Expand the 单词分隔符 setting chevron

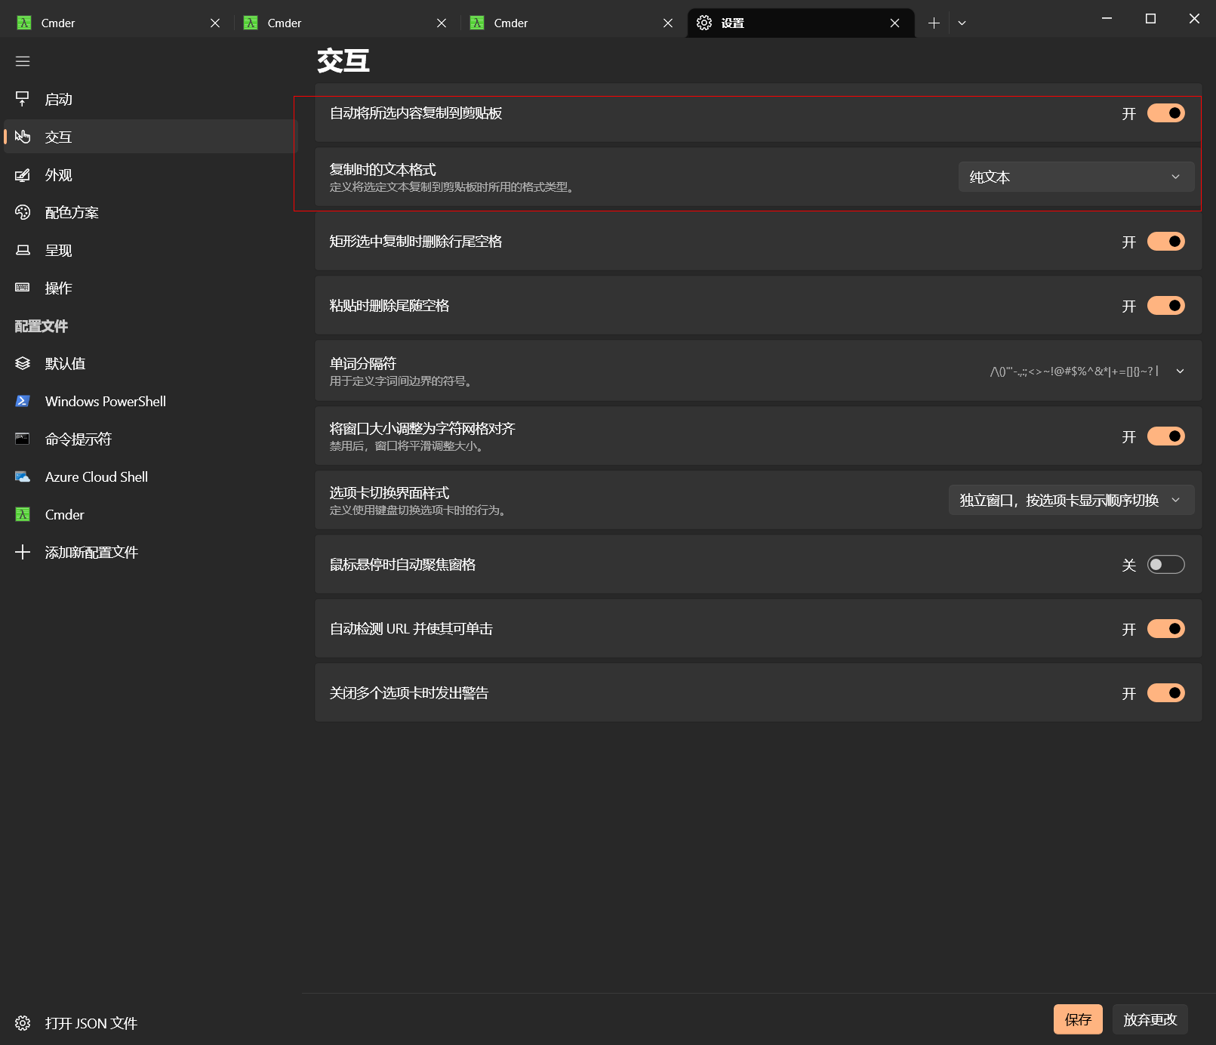[1180, 371]
